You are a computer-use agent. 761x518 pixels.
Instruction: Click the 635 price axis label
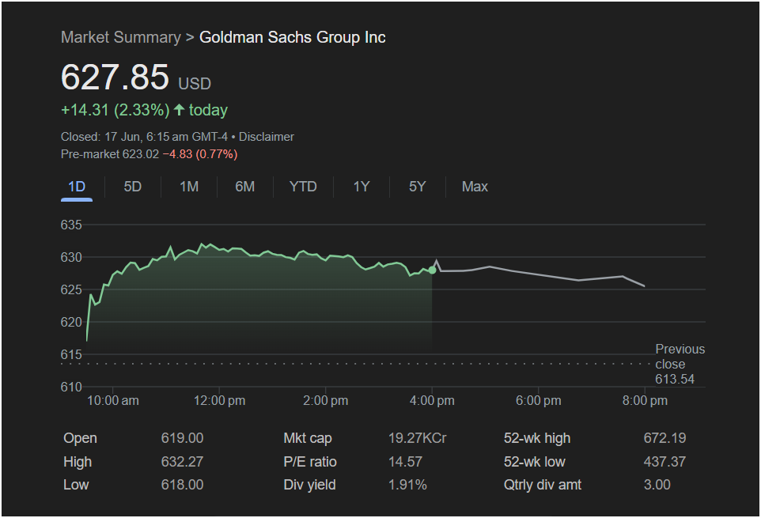[71, 225]
